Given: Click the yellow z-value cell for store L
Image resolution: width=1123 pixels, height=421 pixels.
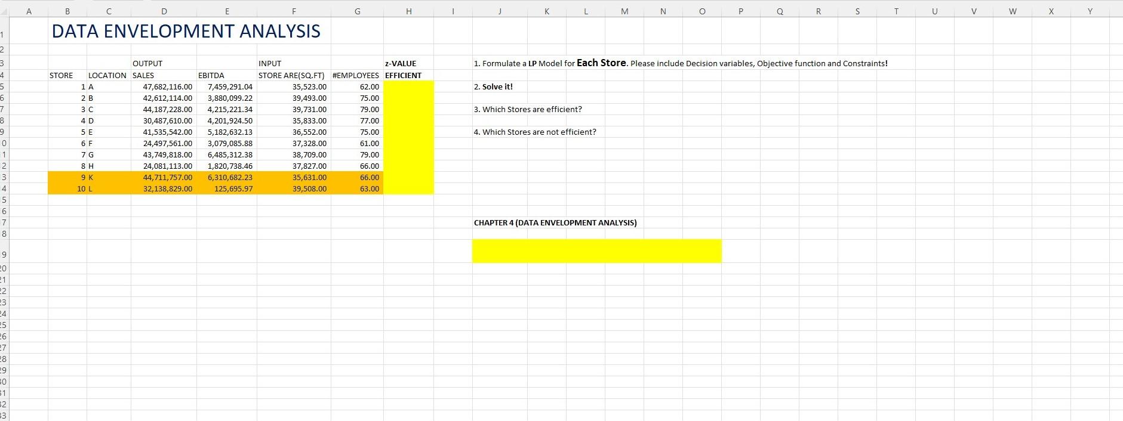Looking at the screenshot, I should (x=408, y=188).
